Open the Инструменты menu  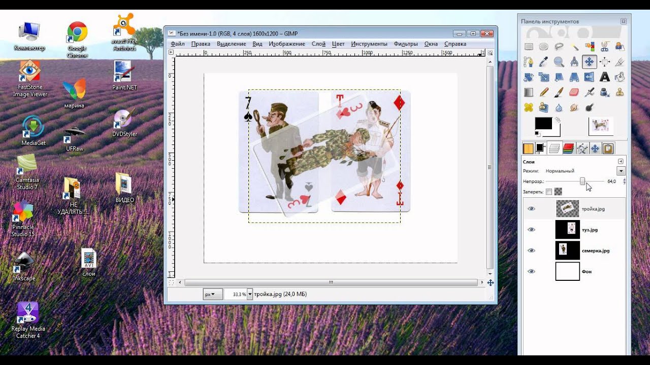pos(369,44)
